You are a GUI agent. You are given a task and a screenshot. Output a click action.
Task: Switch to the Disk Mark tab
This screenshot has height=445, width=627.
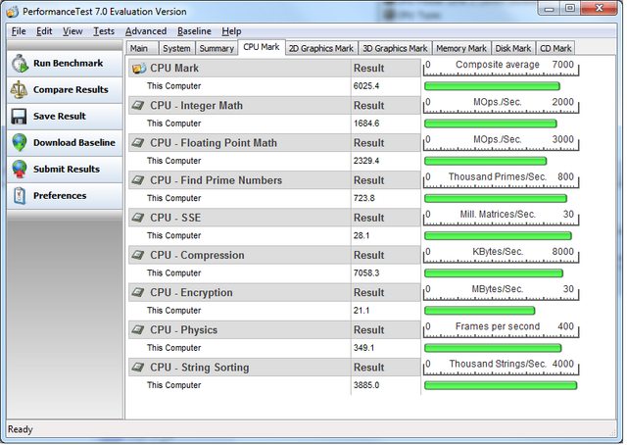point(513,48)
